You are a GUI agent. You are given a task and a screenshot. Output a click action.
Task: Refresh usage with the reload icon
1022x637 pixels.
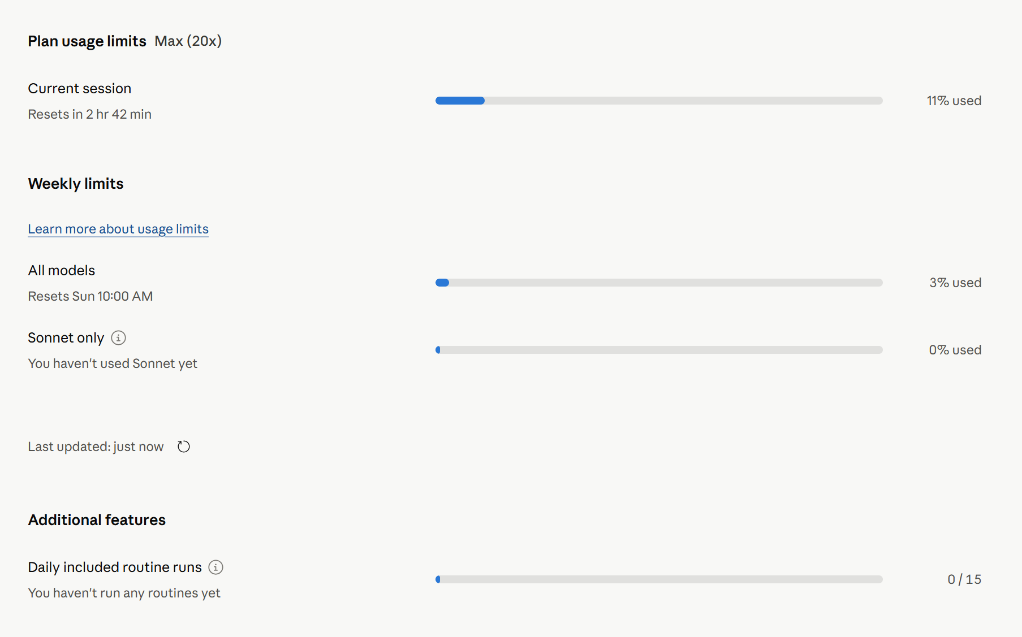184,447
